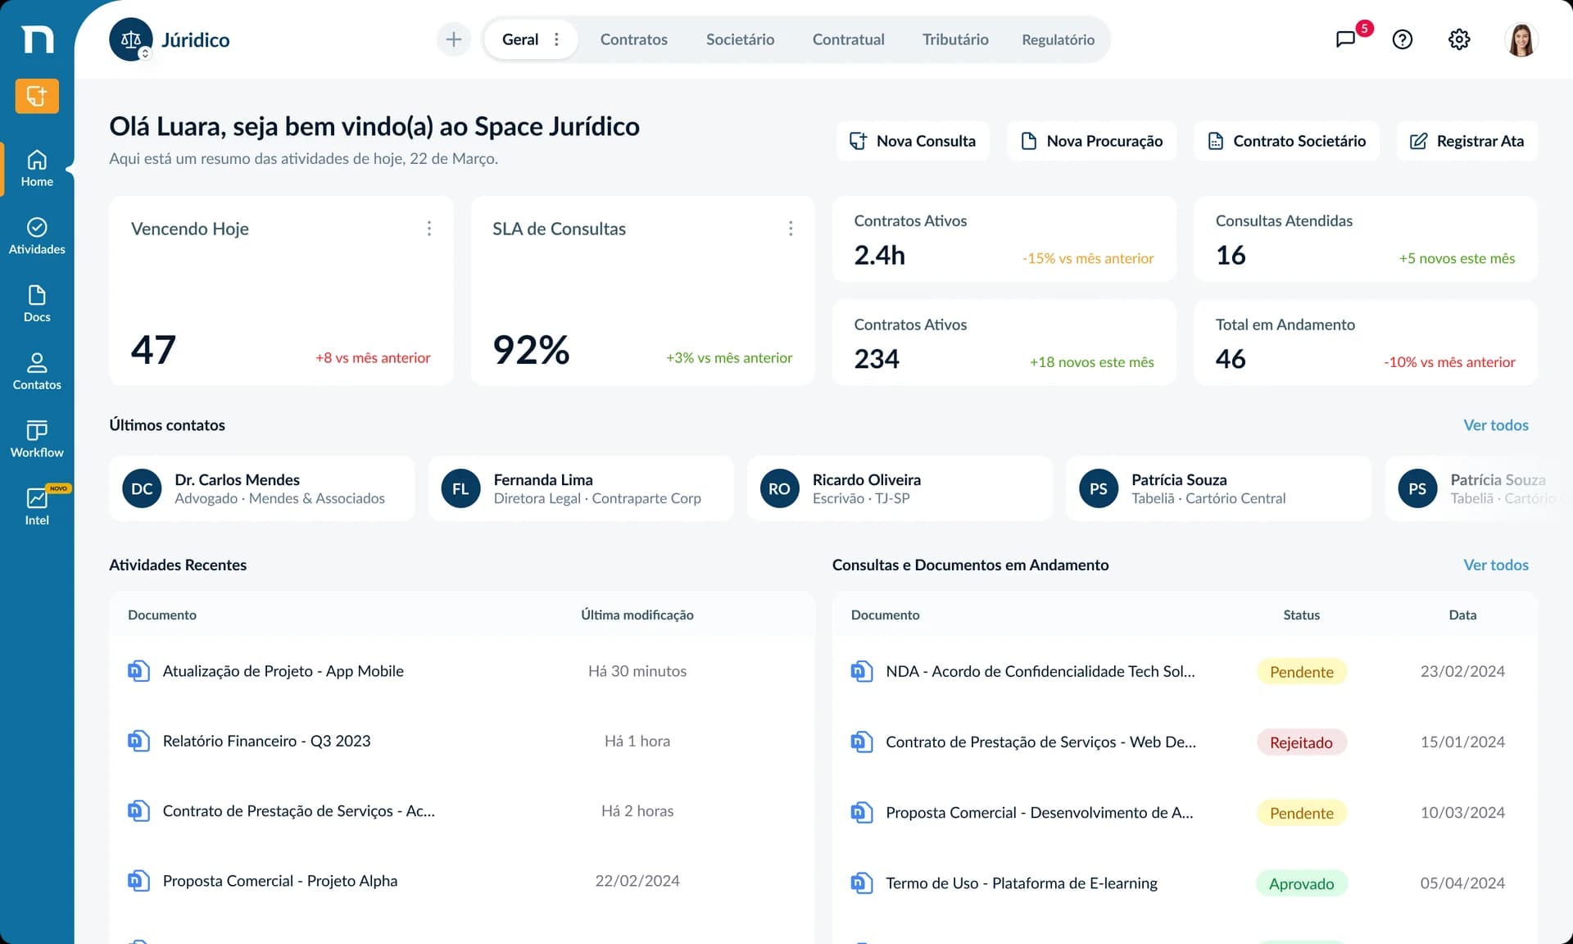The image size is (1573, 944).
Task: Click the plus button to add tab
Action: point(454,39)
